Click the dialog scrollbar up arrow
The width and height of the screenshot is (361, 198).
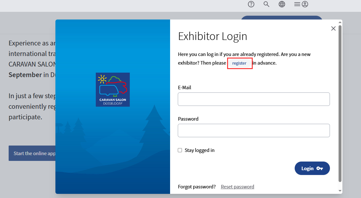(x=340, y=22)
